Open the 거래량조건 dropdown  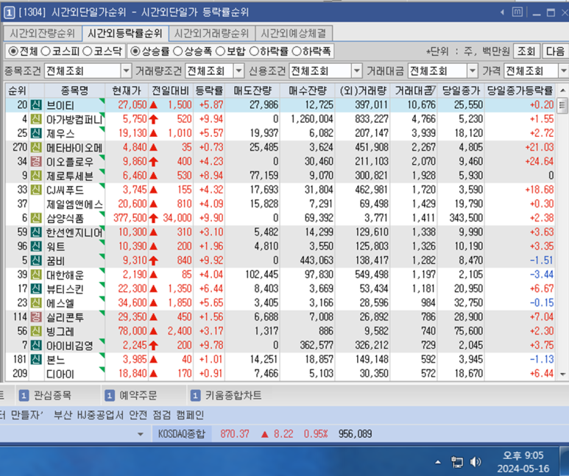click(238, 71)
